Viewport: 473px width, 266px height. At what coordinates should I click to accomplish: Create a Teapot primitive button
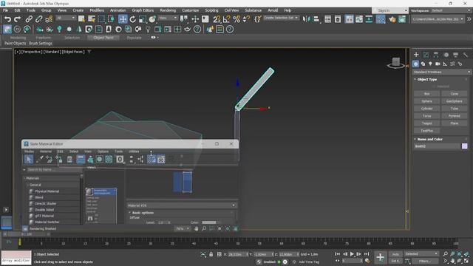pos(426,123)
